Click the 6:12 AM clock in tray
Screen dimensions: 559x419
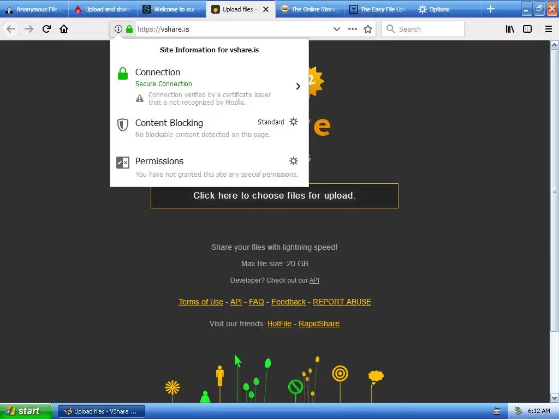539,411
